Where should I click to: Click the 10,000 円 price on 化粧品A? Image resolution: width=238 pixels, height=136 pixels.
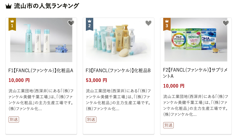pyautogui.click(x=19, y=80)
